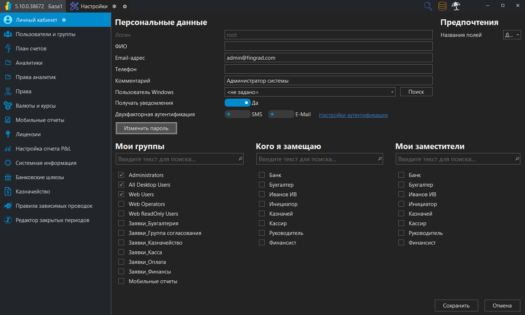
Task: Disable Получать уведомления toggle
Action: (237, 103)
